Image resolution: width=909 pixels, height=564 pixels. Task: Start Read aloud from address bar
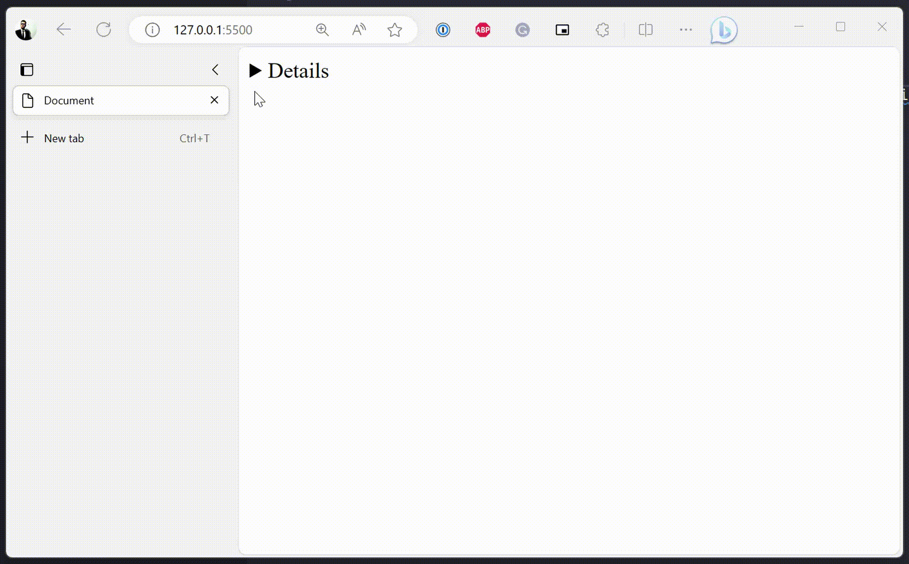click(x=359, y=30)
